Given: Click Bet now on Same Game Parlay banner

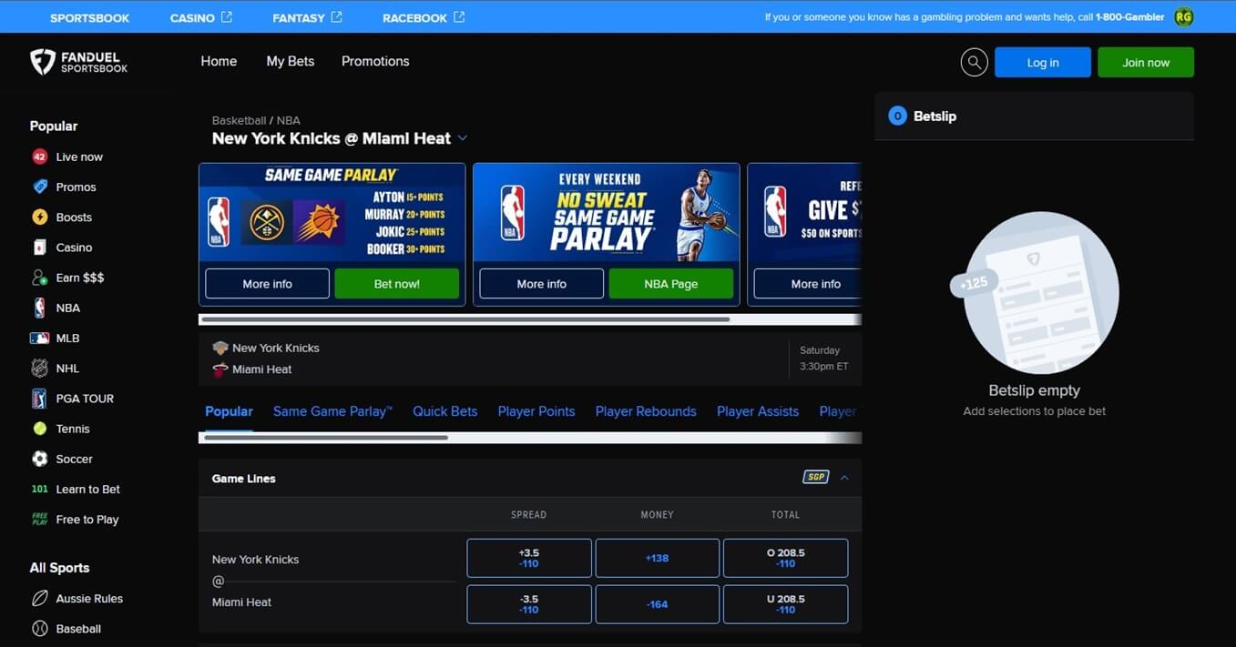Looking at the screenshot, I should (x=397, y=284).
